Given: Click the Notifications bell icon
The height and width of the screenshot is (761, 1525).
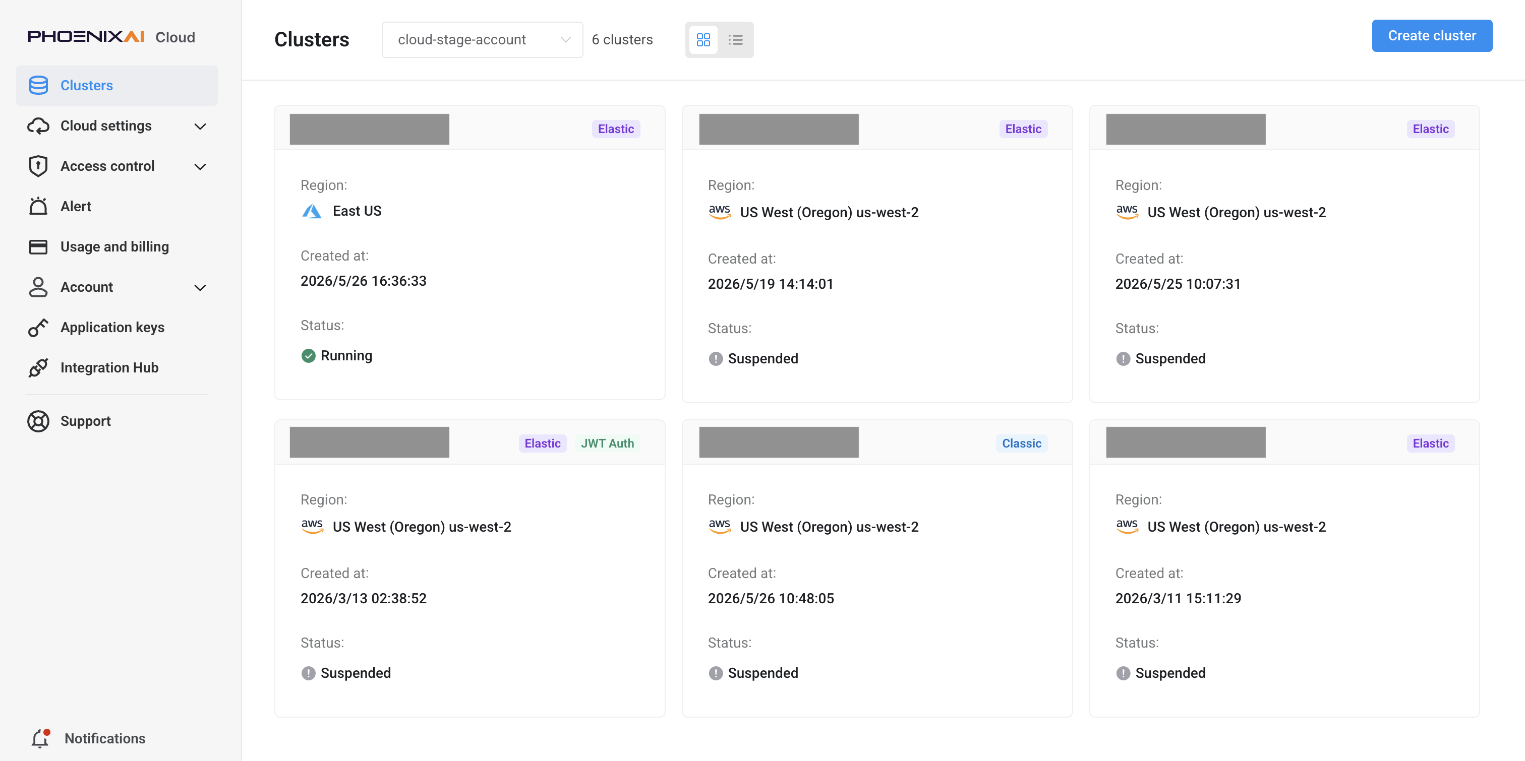Looking at the screenshot, I should click(x=41, y=738).
